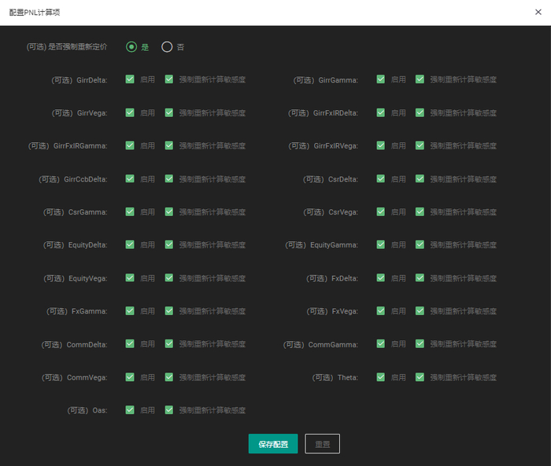This screenshot has width=551, height=466.
Task: Uncheck 启用 for EquityVega
Action: [130, 278]
